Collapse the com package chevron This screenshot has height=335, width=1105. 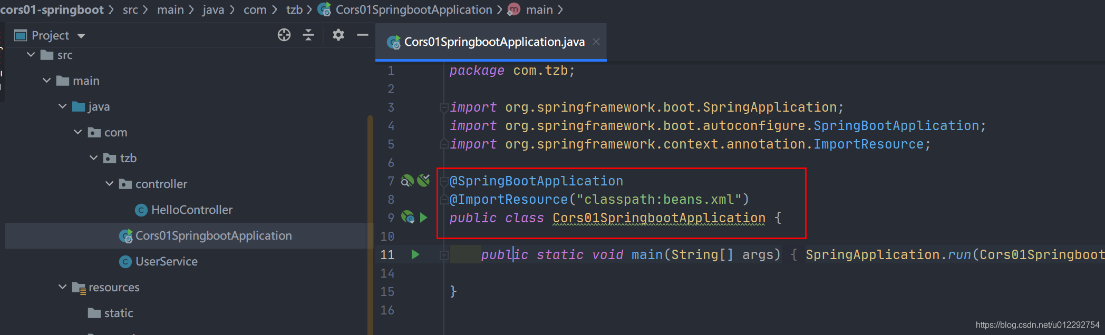[x=78, y=132]
